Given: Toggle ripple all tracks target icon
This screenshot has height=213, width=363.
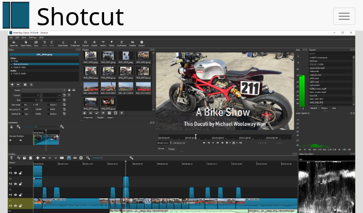Looking at the screenshot, I should (81, 158).
